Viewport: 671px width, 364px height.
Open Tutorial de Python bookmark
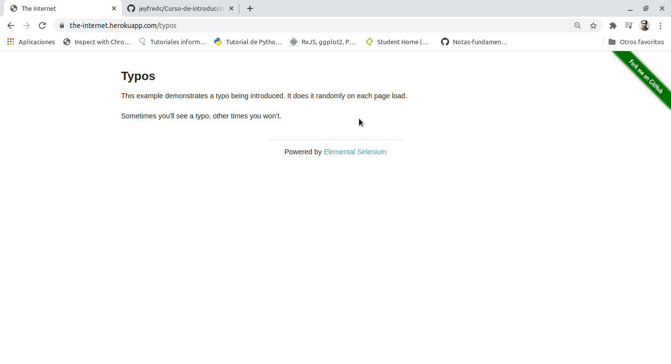248,42
